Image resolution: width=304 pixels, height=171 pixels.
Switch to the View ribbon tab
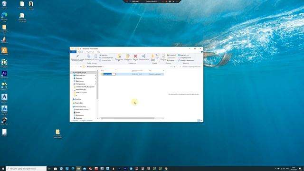click(98, 52)
